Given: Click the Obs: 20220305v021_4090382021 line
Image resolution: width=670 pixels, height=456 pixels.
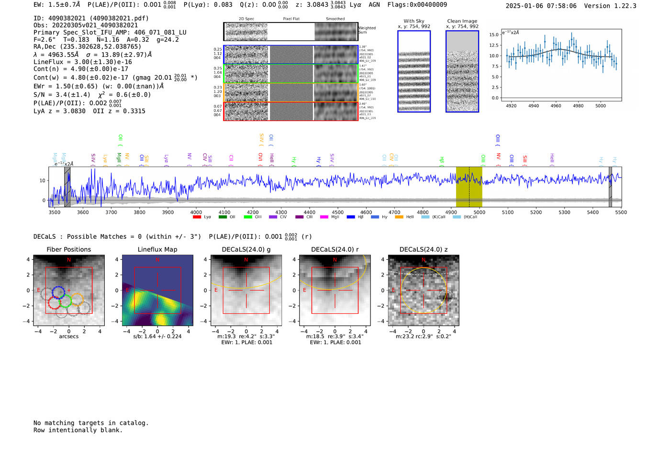Looking at the screenshot, I should (86, 25).
